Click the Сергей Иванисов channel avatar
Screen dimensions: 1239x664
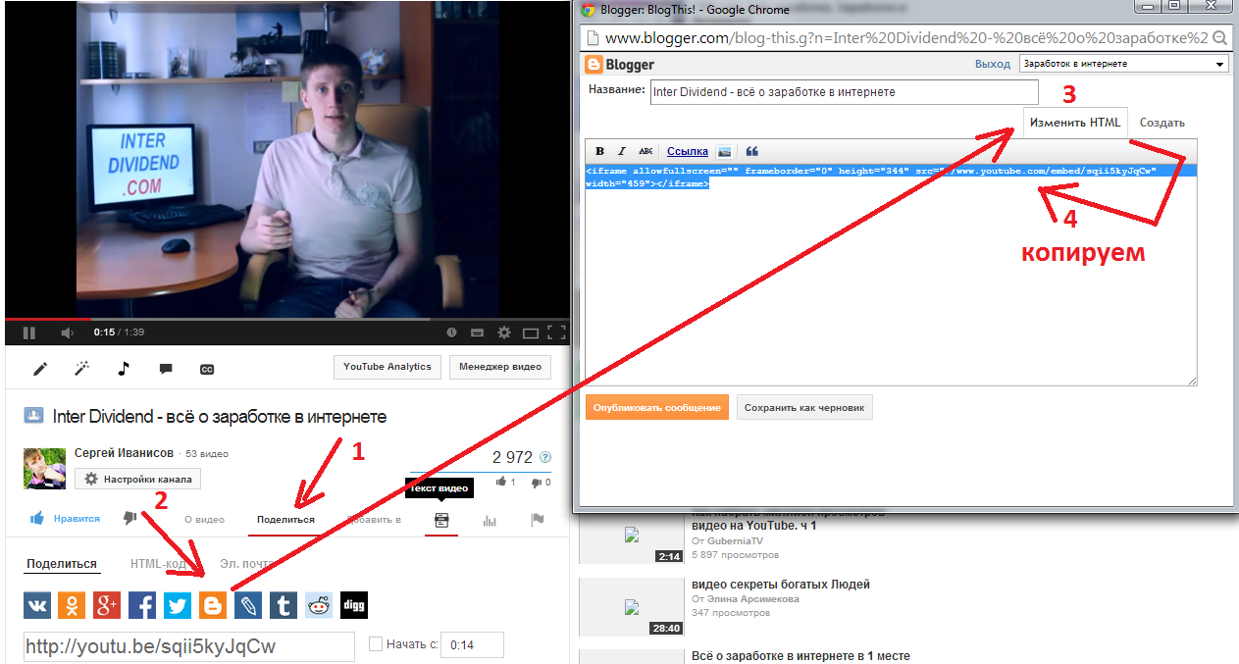pos(44,467)
